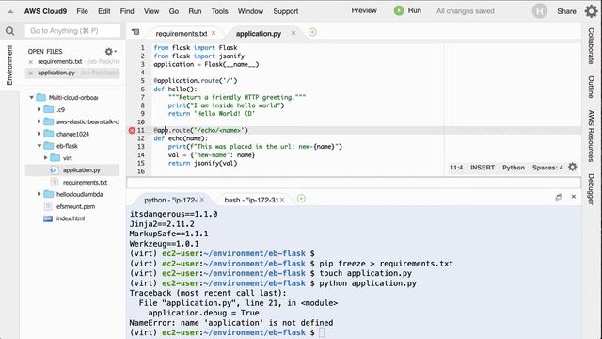602x339 pixels.
Task: Select requirements.txt in the file tree
Action: (x=85, y=182)
